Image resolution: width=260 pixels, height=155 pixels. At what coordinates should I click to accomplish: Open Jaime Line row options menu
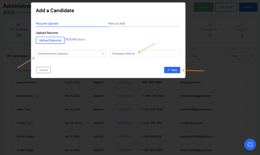(246, 109)
